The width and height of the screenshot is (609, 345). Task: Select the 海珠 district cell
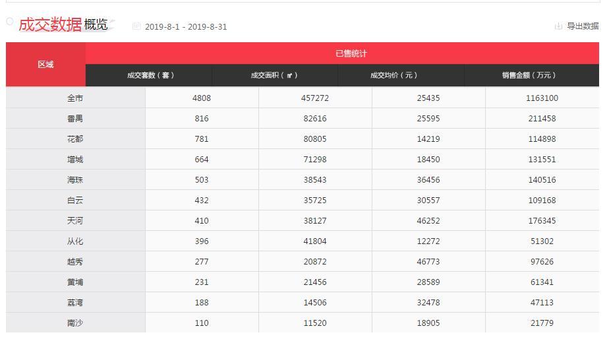(75, 180)
